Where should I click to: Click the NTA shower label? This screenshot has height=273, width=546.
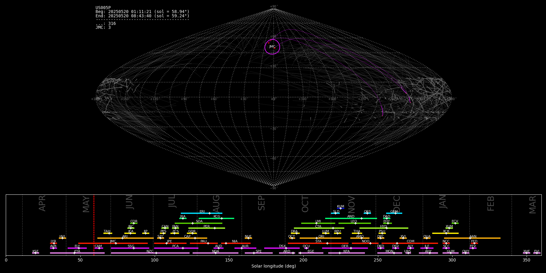click(x=346, y=251)
